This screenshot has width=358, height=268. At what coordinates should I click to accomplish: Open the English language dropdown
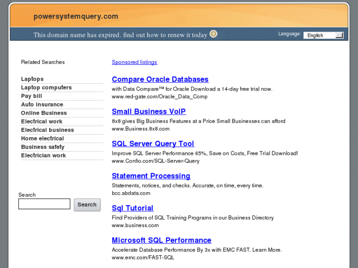tap(323, 35)
